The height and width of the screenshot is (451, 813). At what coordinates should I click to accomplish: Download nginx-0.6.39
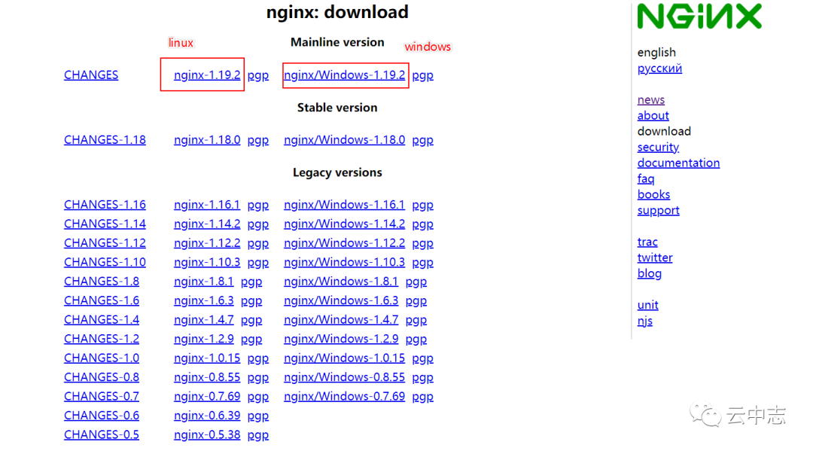coord(207,416)
